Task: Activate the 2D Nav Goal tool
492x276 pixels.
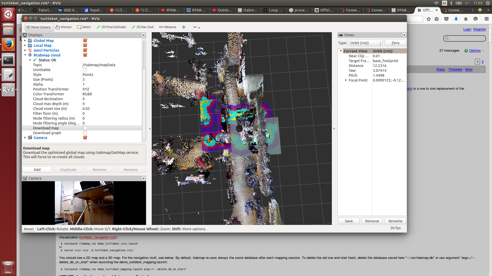Action: [142, 27]
